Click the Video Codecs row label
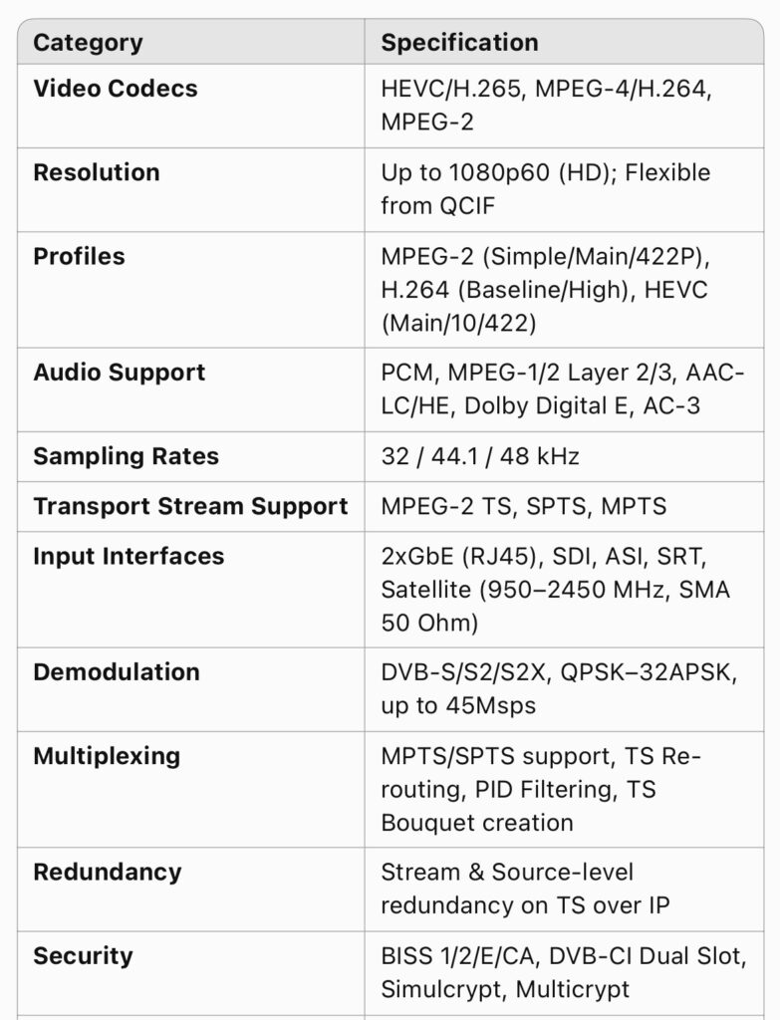The image size is (780, 1020). tap(116, 89)
